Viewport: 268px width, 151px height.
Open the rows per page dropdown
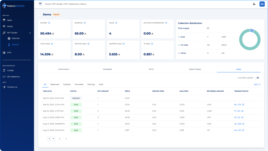51,139
